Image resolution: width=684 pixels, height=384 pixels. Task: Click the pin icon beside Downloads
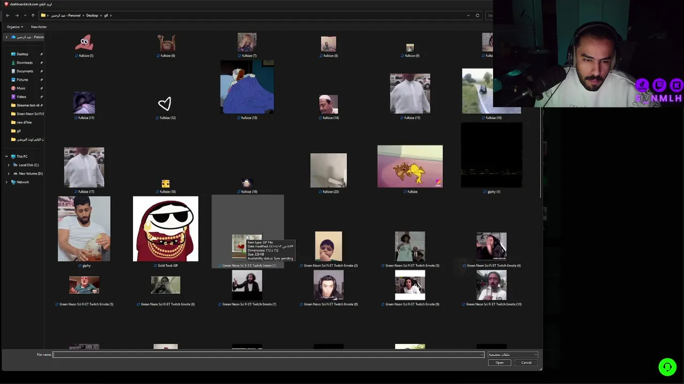tap(41, 62)
